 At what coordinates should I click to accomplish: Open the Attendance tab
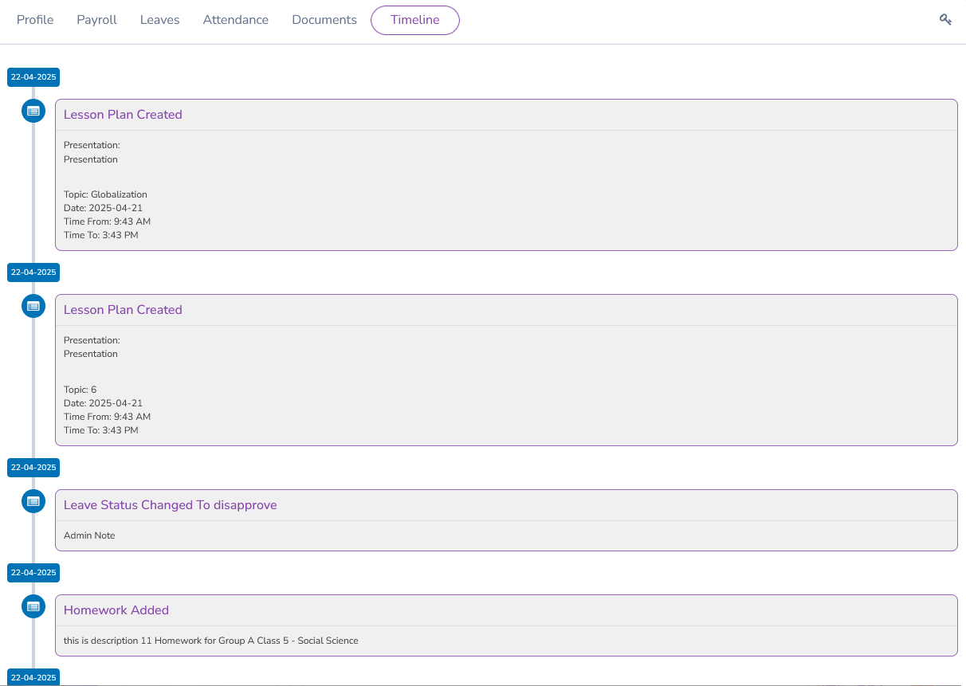tap(236, 19)
